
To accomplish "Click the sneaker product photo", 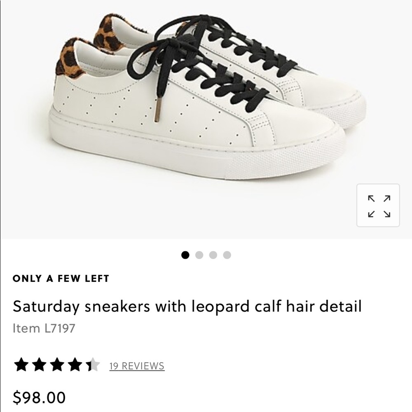I will [x=206, y=115].
